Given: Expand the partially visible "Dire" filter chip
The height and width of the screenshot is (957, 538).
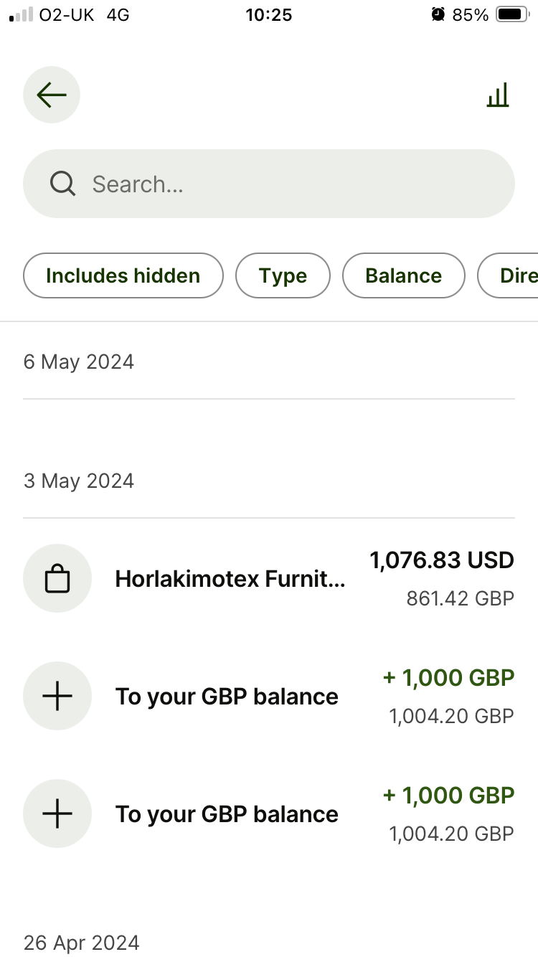Looking at the screenshot, I should [x=511, y=275].
